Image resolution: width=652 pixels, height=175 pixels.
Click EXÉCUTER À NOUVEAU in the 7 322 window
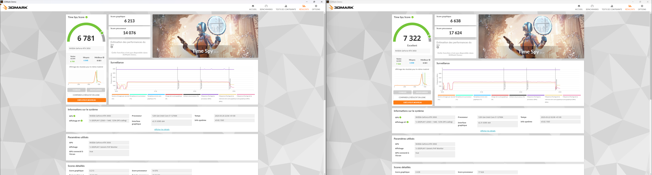(x=413, y=103)
